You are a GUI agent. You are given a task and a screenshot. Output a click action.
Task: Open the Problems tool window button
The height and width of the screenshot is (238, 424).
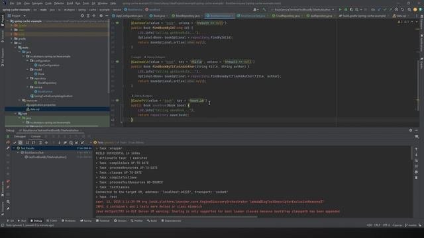(68, 221)
